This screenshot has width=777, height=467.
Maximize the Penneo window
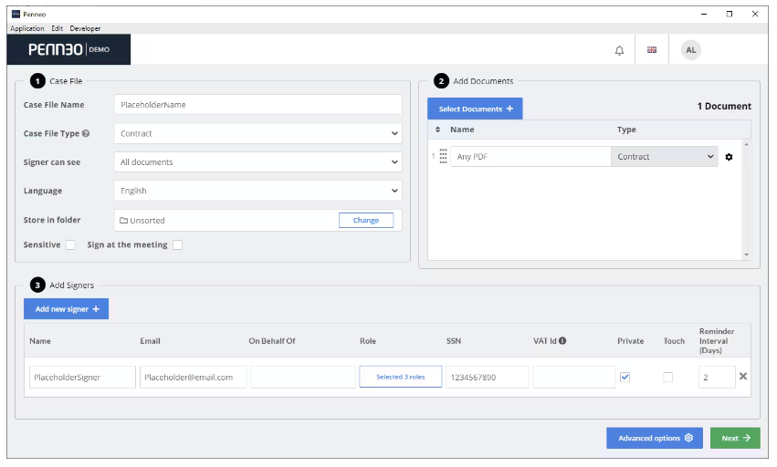tap(730, 14)
